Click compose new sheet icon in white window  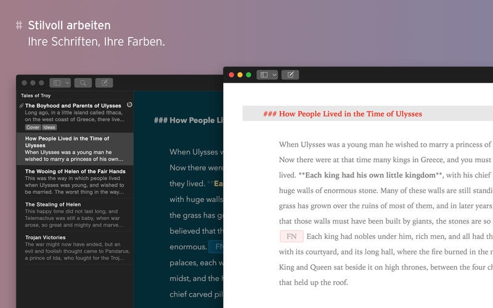point(290,75)
